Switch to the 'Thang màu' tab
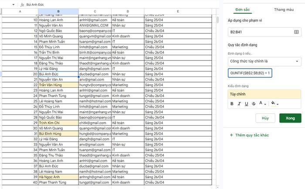The width and height of the screenshot is (305, 189). 284,9
